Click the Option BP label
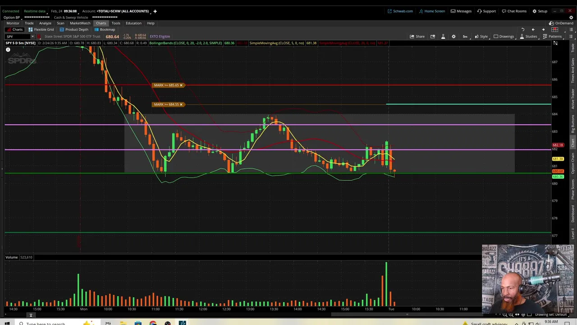Image resolution: width=577 pixels, height=325 pixels. (x=12, y=17)
